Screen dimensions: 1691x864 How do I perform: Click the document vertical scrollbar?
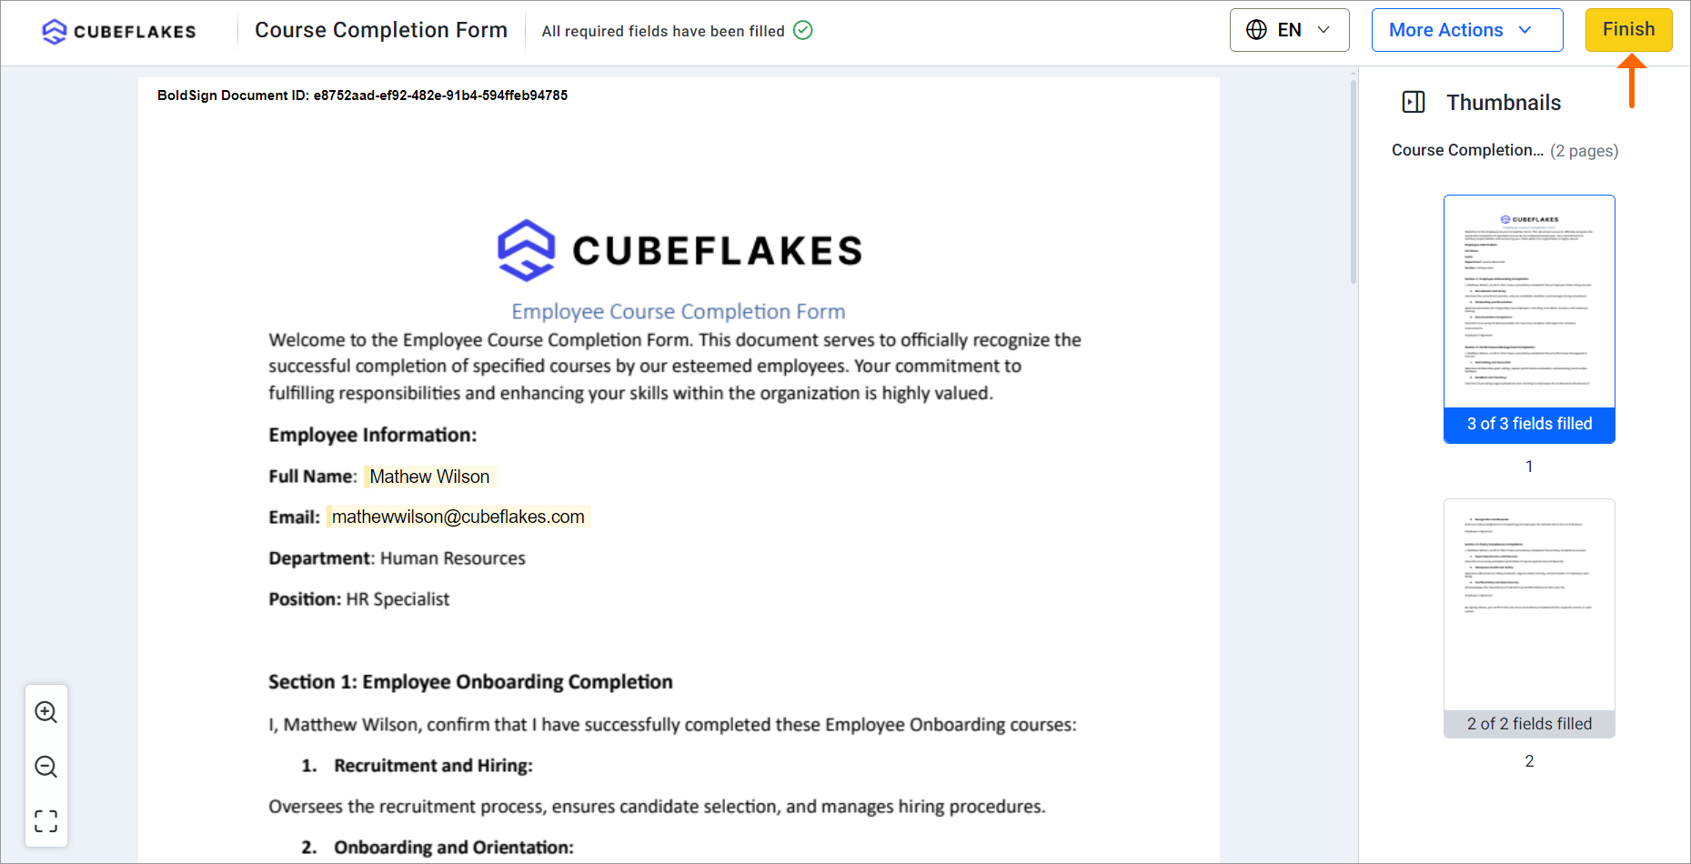point(1354,182)
